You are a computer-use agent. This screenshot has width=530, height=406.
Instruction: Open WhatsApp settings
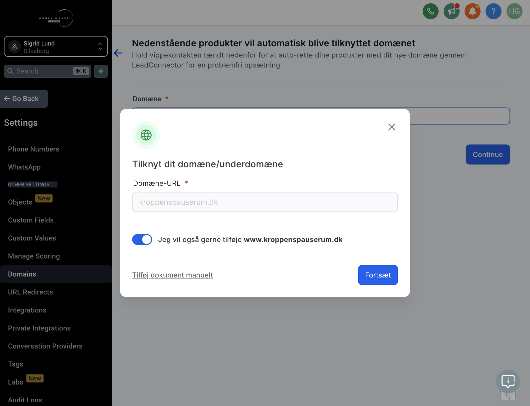[24, 167]
